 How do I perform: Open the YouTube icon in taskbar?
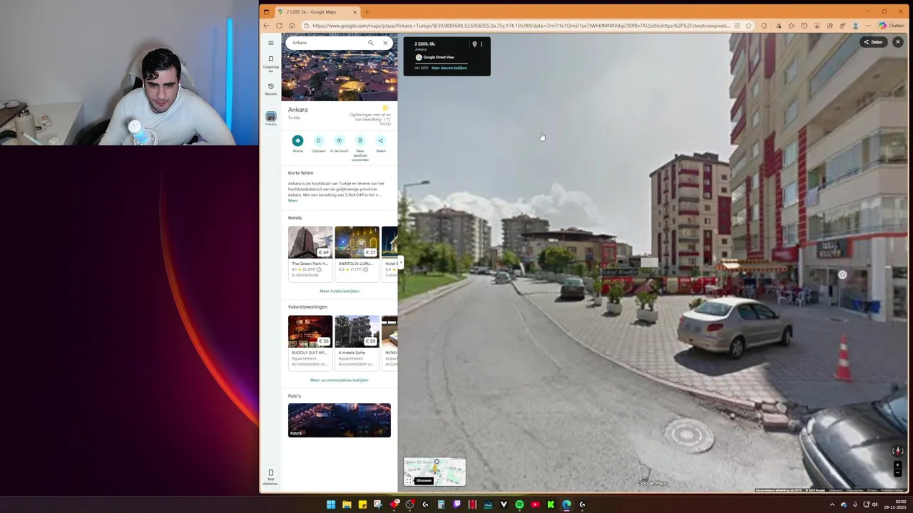pyautogui.click(x=535, y=504)
